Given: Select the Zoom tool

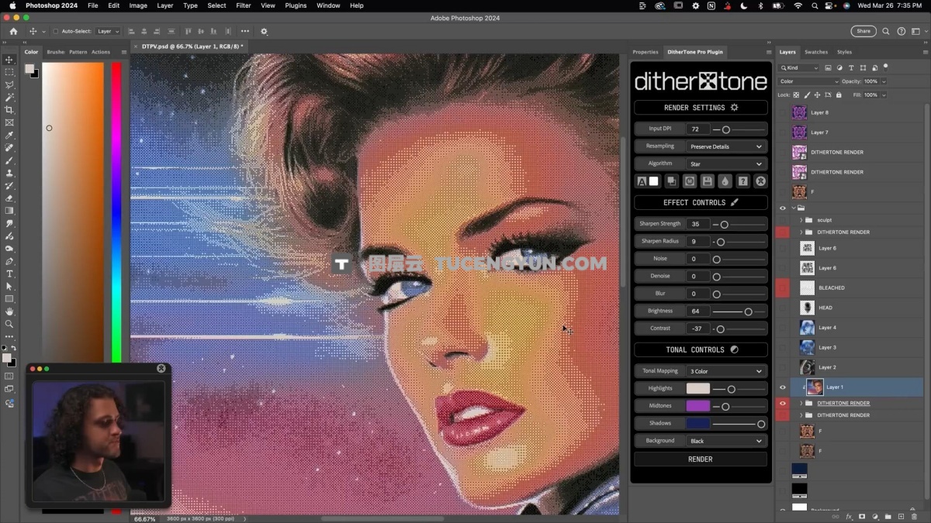Looking at the screenshot, I should pos(9,324).
